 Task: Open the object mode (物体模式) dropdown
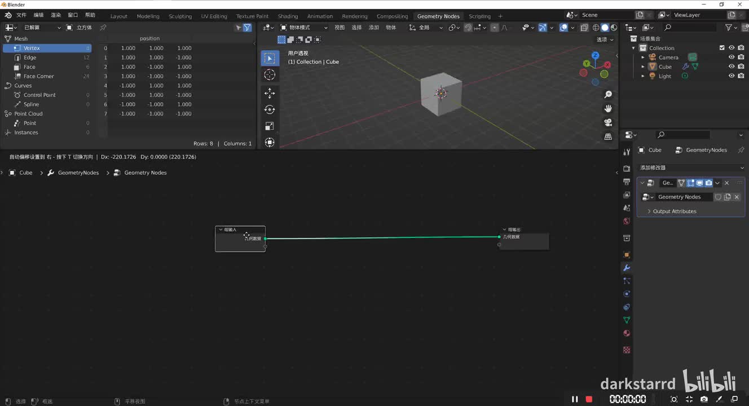click(x=304, y=28)
